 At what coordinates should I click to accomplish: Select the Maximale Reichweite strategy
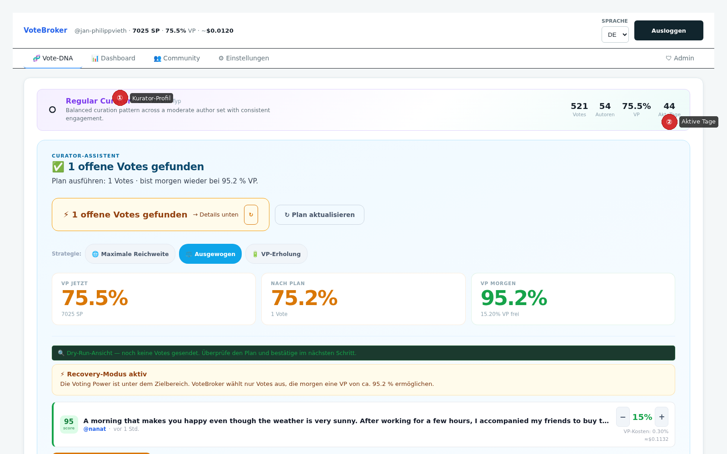(x=130, y=254)
